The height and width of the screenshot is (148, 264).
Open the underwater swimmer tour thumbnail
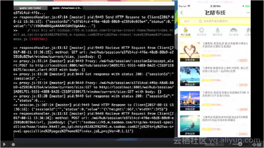point(190,125)
